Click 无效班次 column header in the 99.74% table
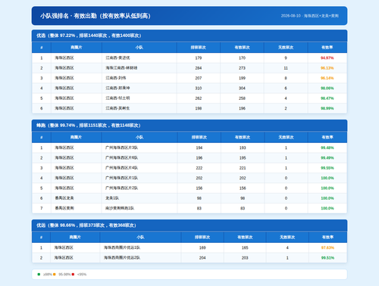 pyautogui.click(x=286, y=137)
